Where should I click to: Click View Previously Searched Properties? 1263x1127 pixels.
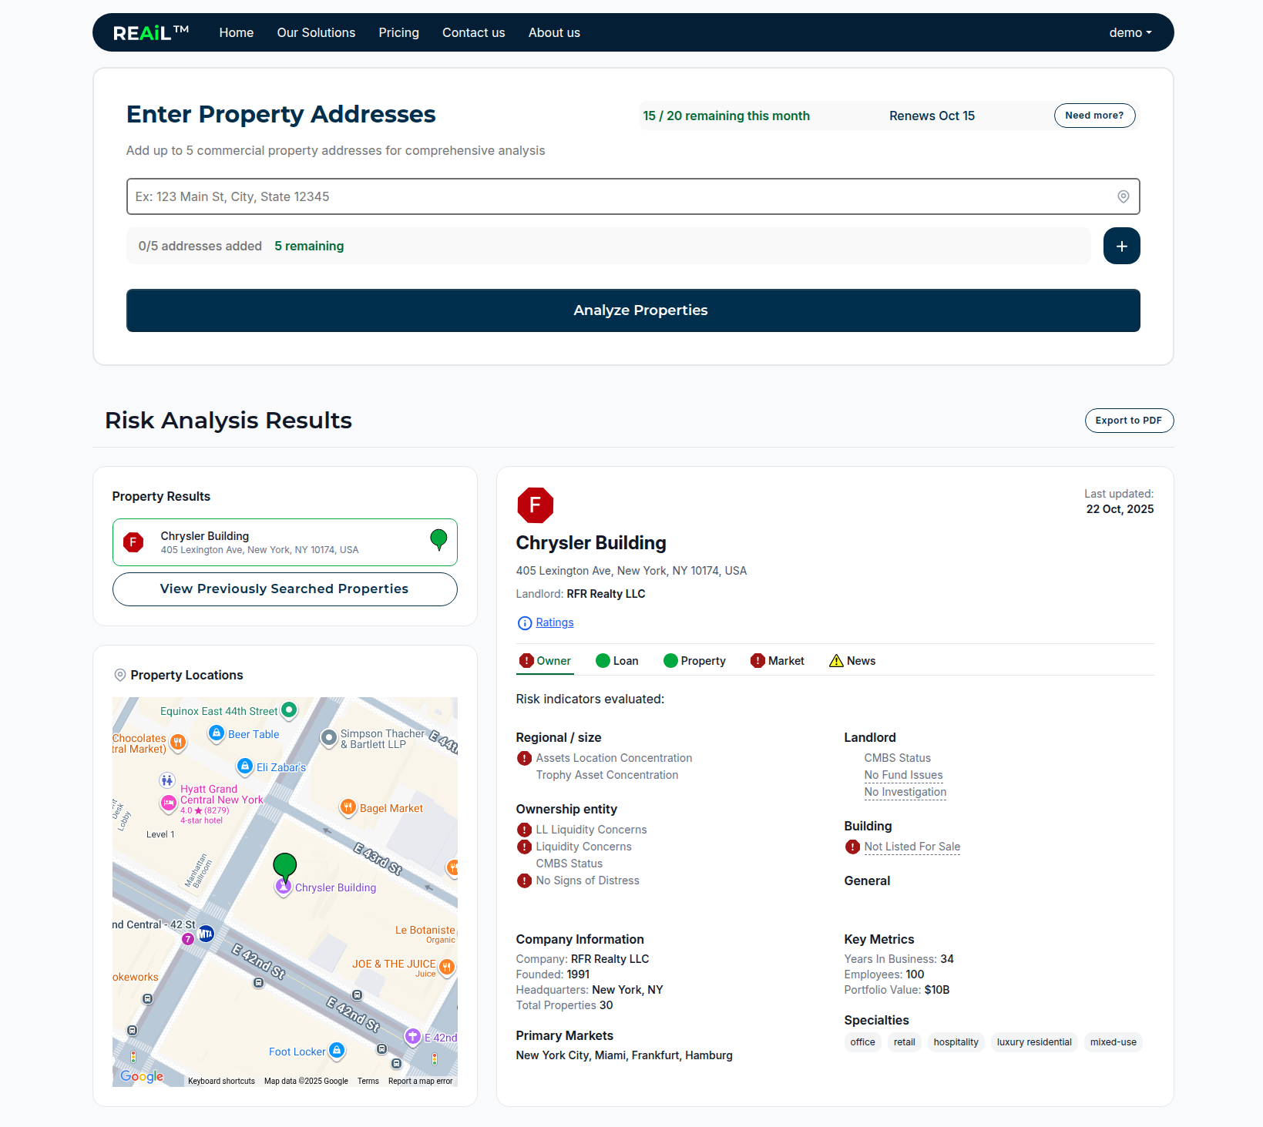coord(284,589)
